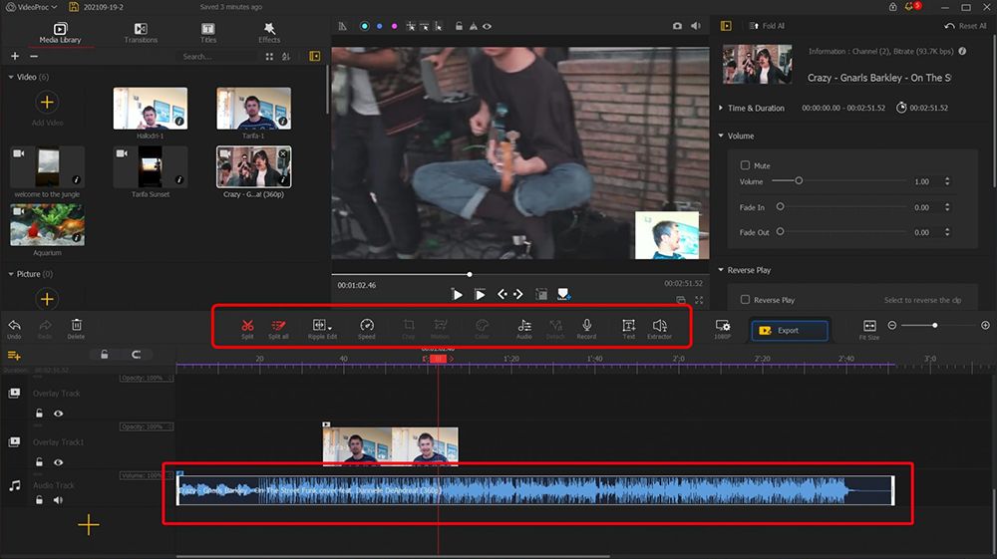Click the add track icon

(x=14, y=355)
